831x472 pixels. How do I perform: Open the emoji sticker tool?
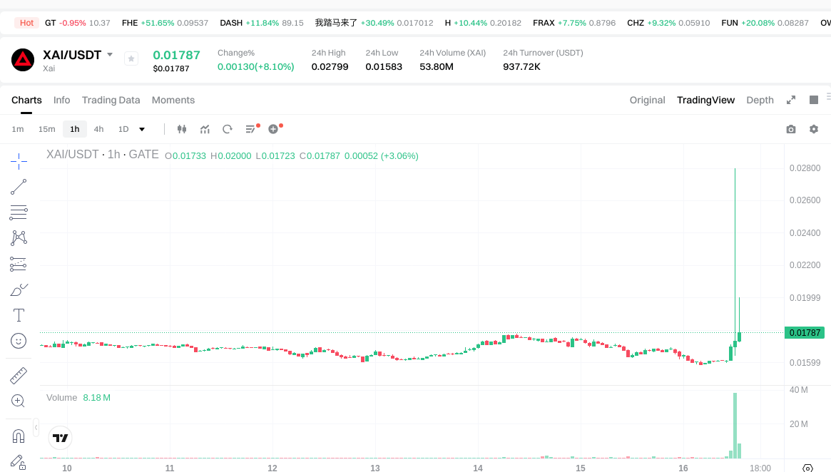[18, 341]
